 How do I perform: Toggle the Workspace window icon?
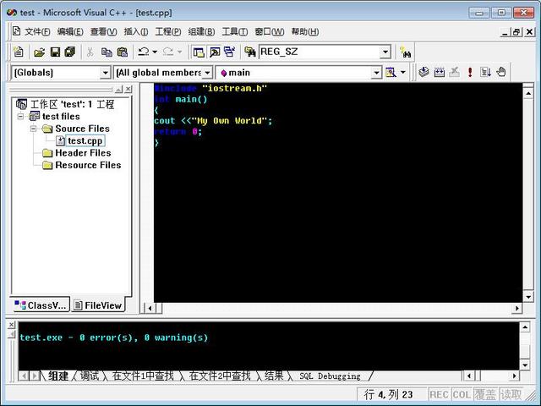(199, 52)
